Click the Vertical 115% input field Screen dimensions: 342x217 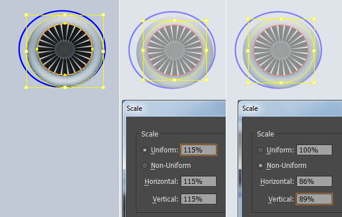coord(198,199)
